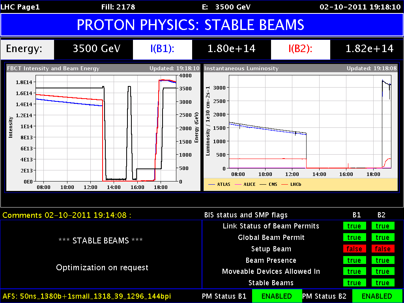This screenshot has width=404, height=303.
Task: Click the B2 true flag for Moveable Devices
Action: (383, 271)
